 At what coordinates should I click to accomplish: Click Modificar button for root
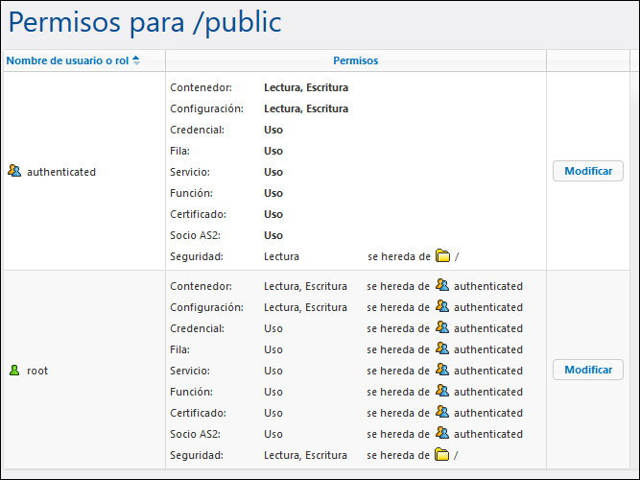click(x=588, y=370)
